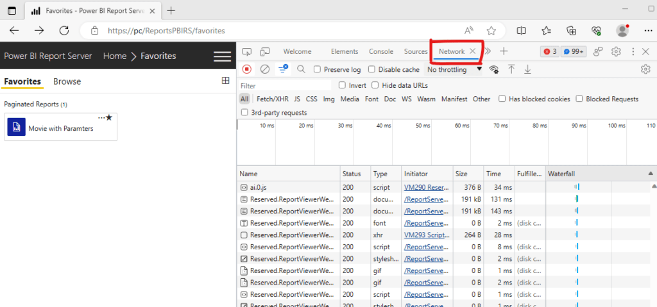This screenshot has height=307, width=657.
Task: Open VM293 Script initiator link
Action: click(x=427, y=235)
